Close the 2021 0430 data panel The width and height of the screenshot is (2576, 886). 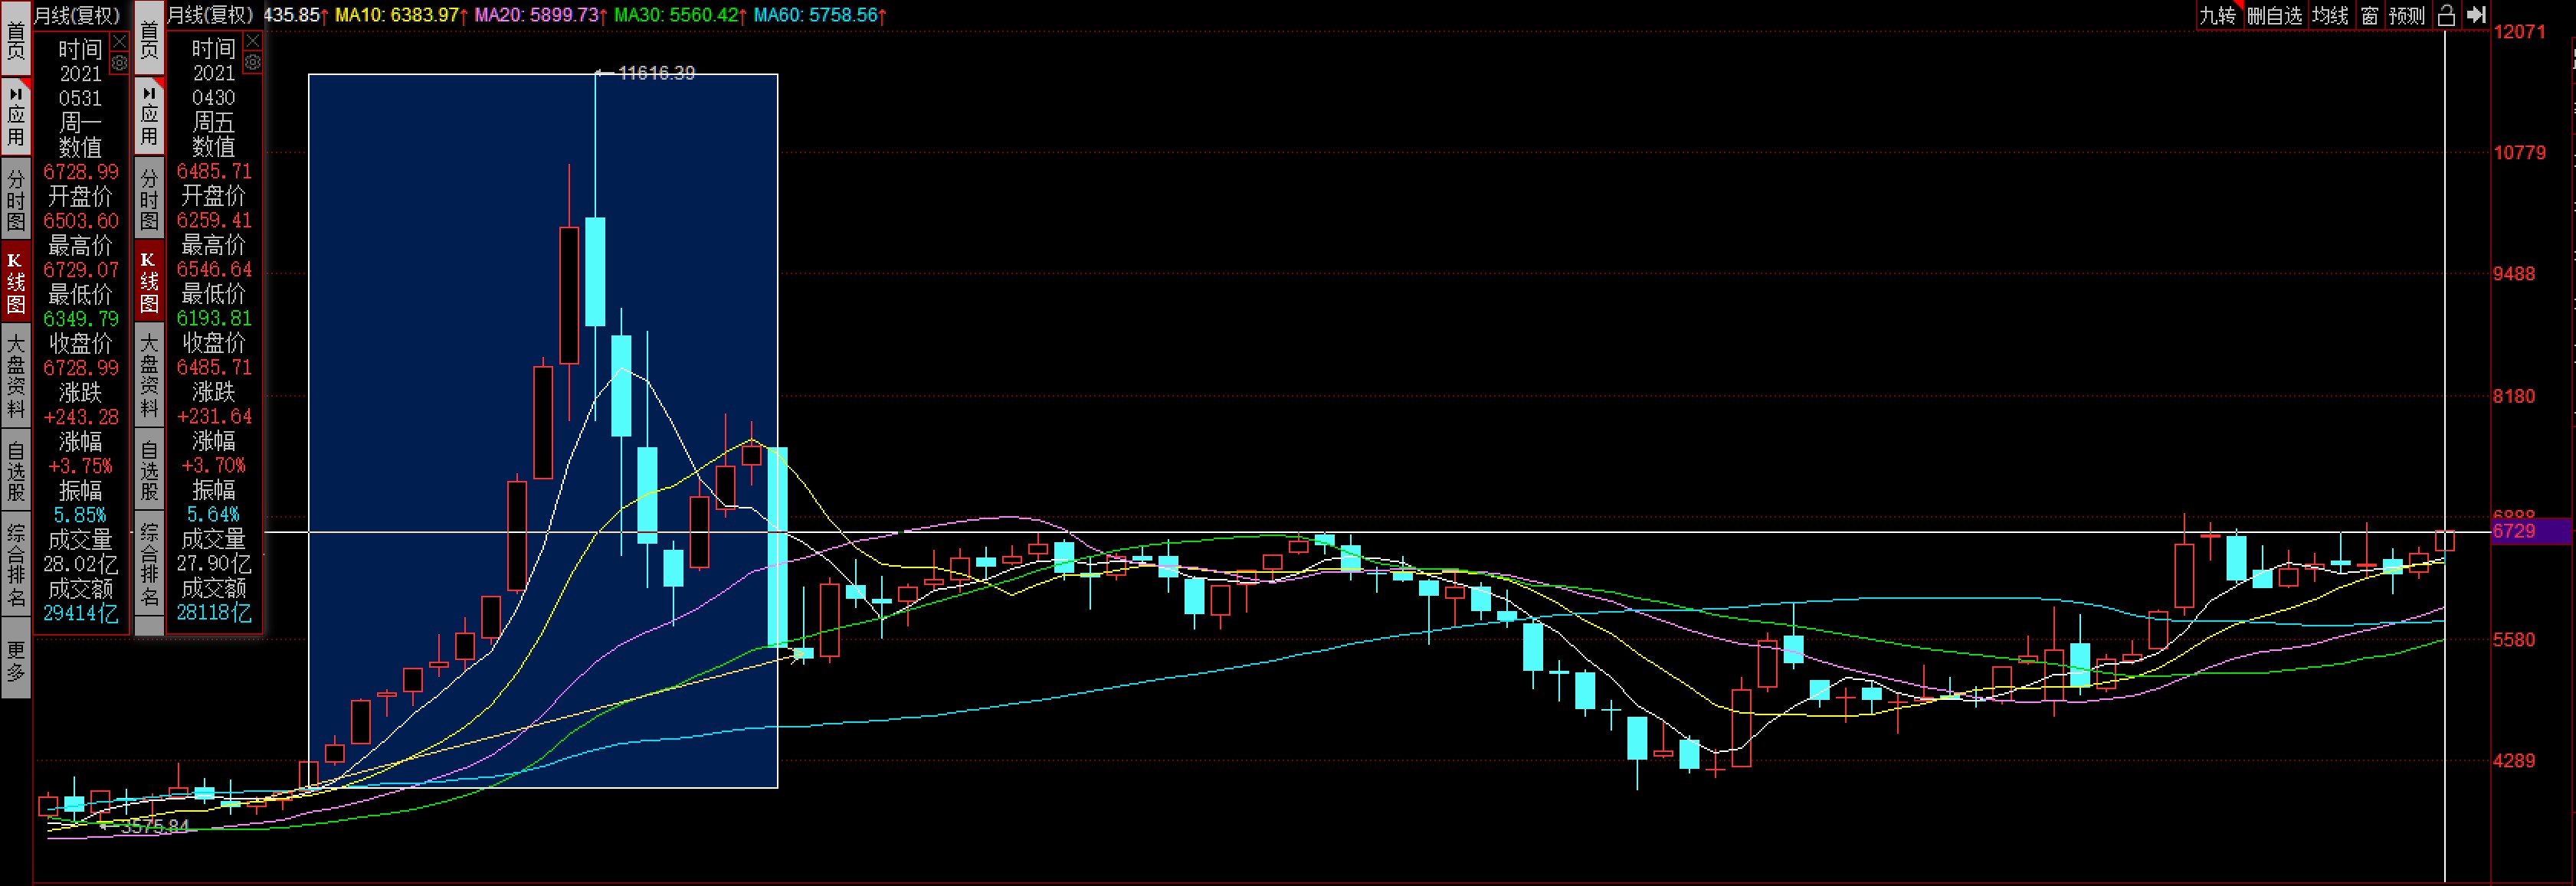click(x=253, y=41)
